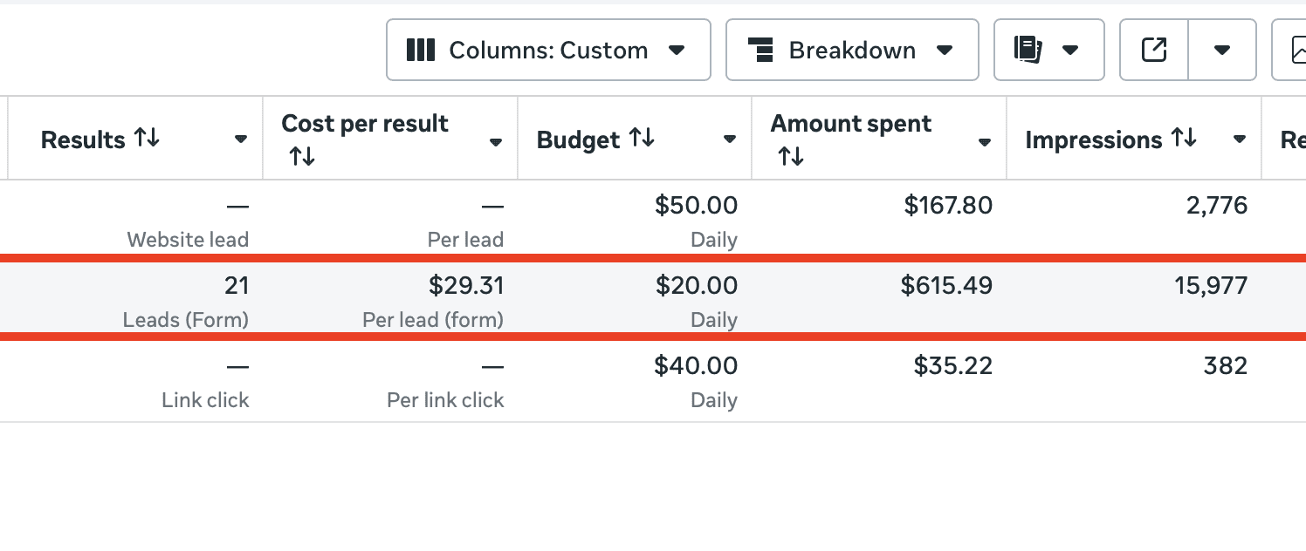The height and width of the screenshot is (551, 1306).
Task: Expand the export options arrow
Action: tap(1222, 51)
